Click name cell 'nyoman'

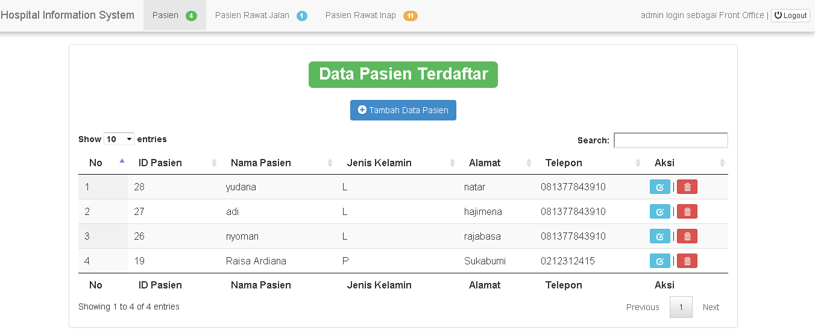click(x=242, y=236)
